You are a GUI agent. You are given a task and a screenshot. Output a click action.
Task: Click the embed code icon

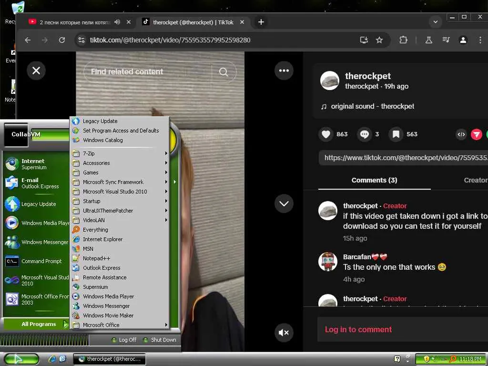point(461,134)
